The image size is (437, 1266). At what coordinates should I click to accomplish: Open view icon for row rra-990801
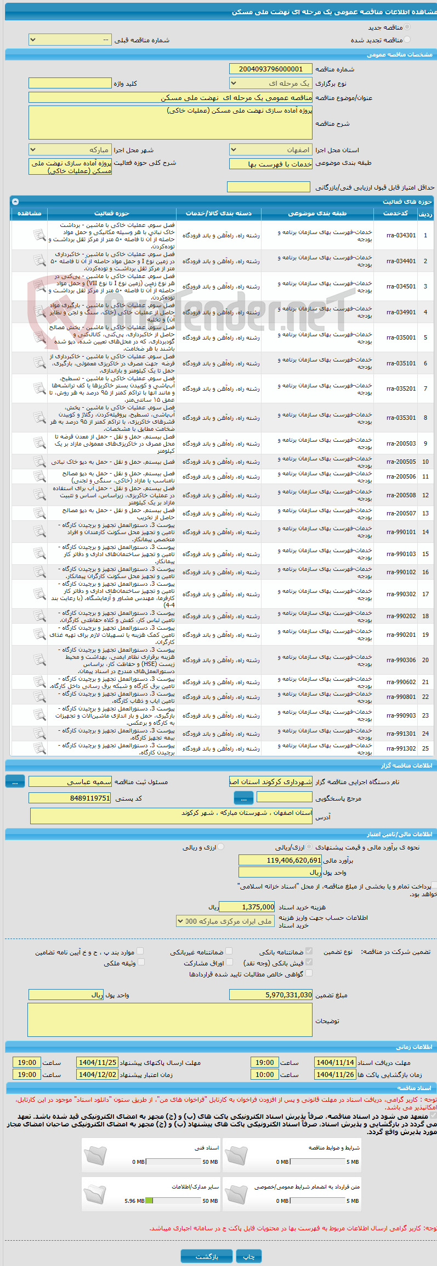pyautogui.click(x=39, y=697)
